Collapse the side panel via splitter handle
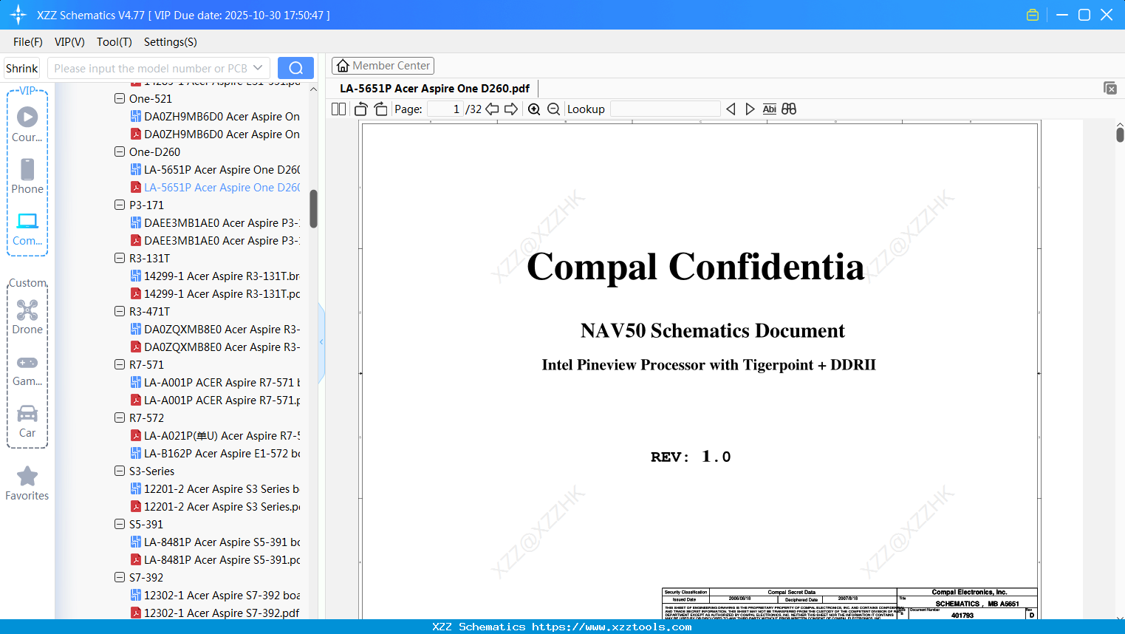 [321, 342]
